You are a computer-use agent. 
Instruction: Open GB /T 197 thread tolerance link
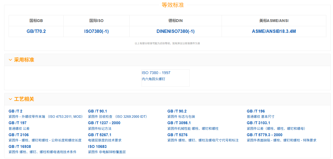pyautogui.click(x=18, y=123)
